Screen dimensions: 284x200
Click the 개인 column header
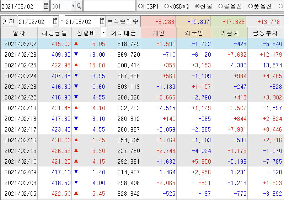[x=159, y=33]
